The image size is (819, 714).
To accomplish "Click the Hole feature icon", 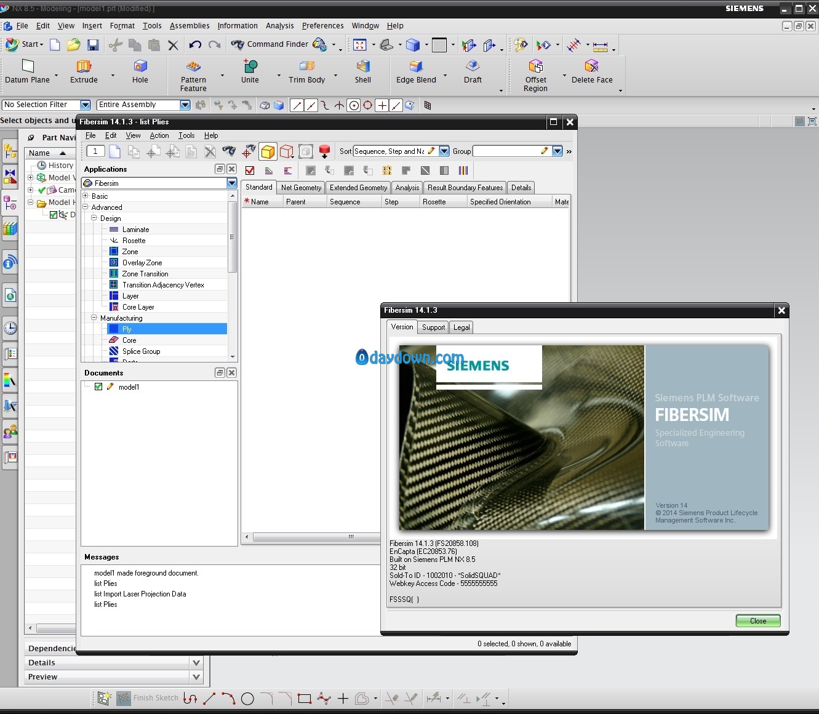I will [140, 71].
